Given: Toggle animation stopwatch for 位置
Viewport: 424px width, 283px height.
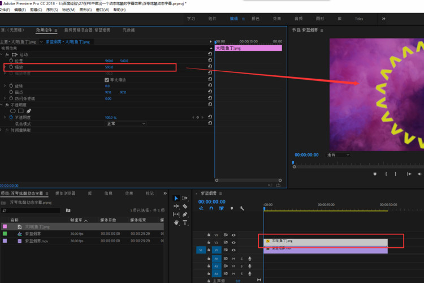Looking at the screenshot, I should pyautogui.click(x=11, y=61).
